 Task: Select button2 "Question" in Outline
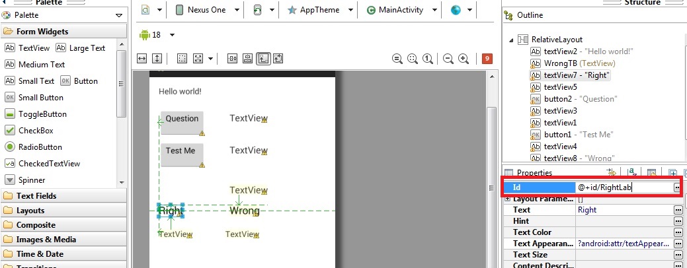pyautogui.click(x=574, y=99)
